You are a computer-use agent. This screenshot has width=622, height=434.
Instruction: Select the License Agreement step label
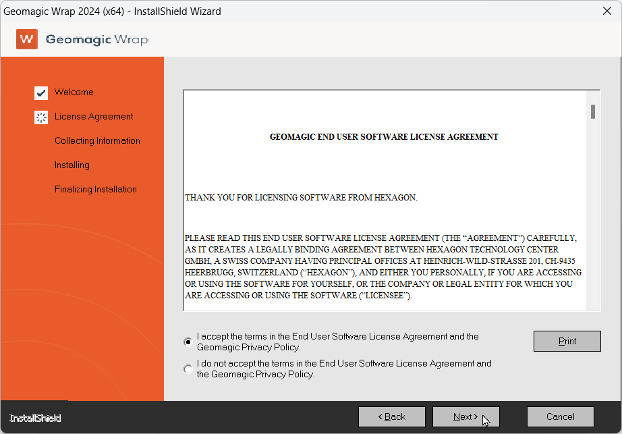click(x=94, y=117)
